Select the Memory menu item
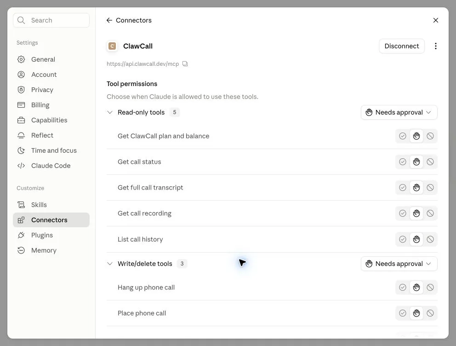The image size is (456, 346). [51, 250]
